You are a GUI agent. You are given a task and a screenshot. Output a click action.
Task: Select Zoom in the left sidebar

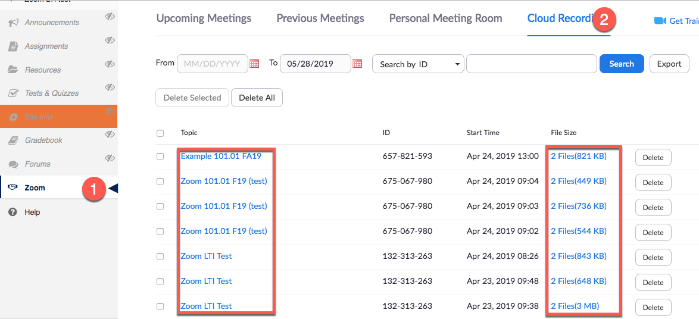[35, 188]
